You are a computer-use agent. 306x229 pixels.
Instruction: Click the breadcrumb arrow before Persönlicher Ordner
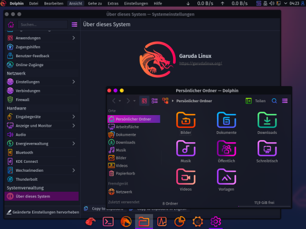(172, 101)
